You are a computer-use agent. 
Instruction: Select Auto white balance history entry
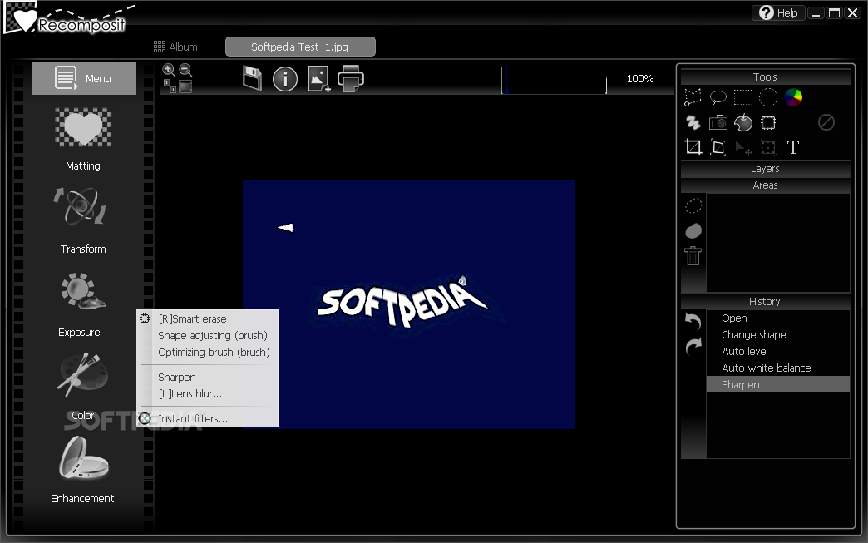coord(777,368)
